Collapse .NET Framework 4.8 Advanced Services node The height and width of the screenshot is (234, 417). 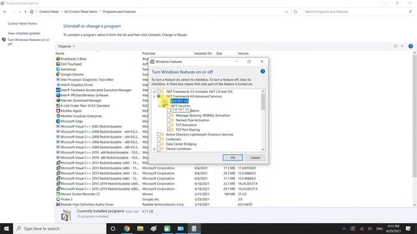pyautogui.click(x=154, y=96)
